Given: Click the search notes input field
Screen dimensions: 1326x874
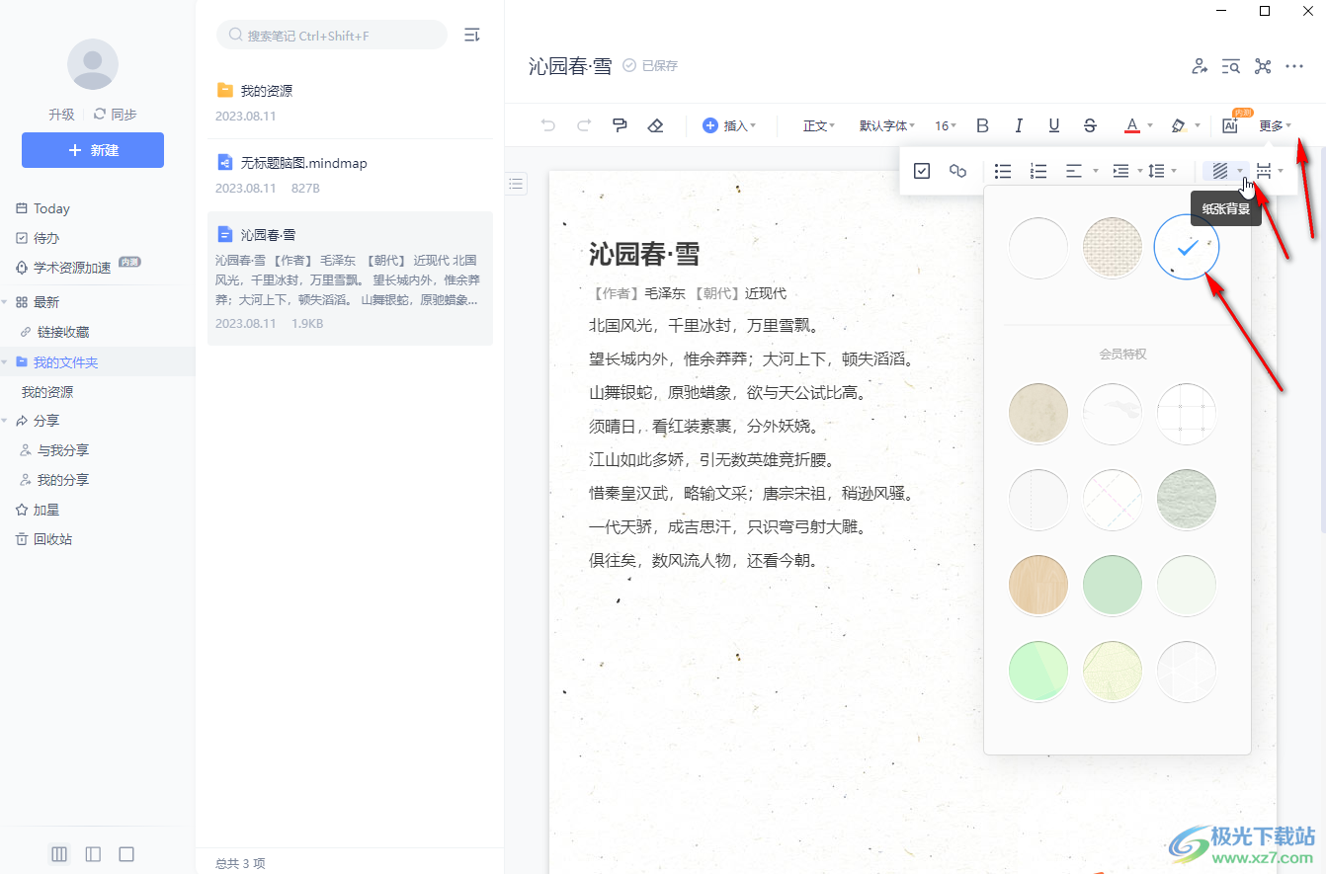Looking at the screenshot, I should [x=332, y=36].
